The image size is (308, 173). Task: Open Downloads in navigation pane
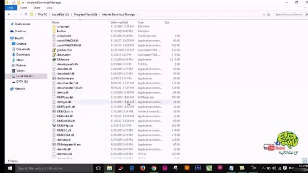click(23, 54)
